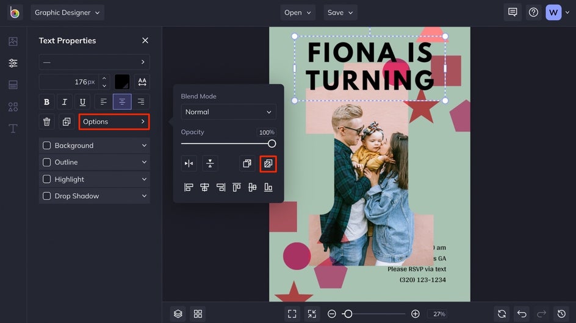576x323 pixels.
Task: Turn on the Drop Shadow checkbox
Action: click(x=46, y=196)
